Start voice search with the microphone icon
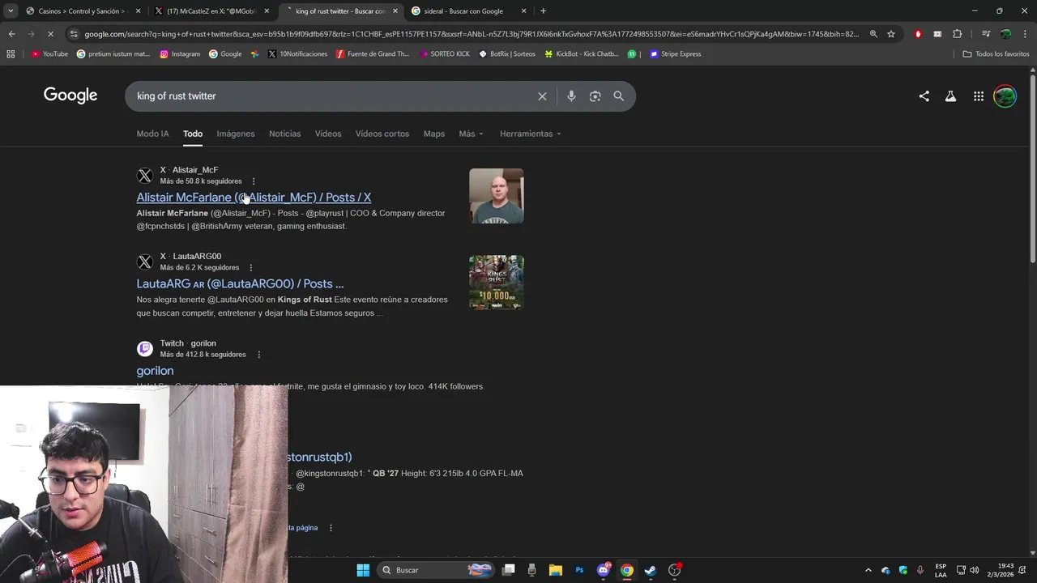 [x=571, y=96]
